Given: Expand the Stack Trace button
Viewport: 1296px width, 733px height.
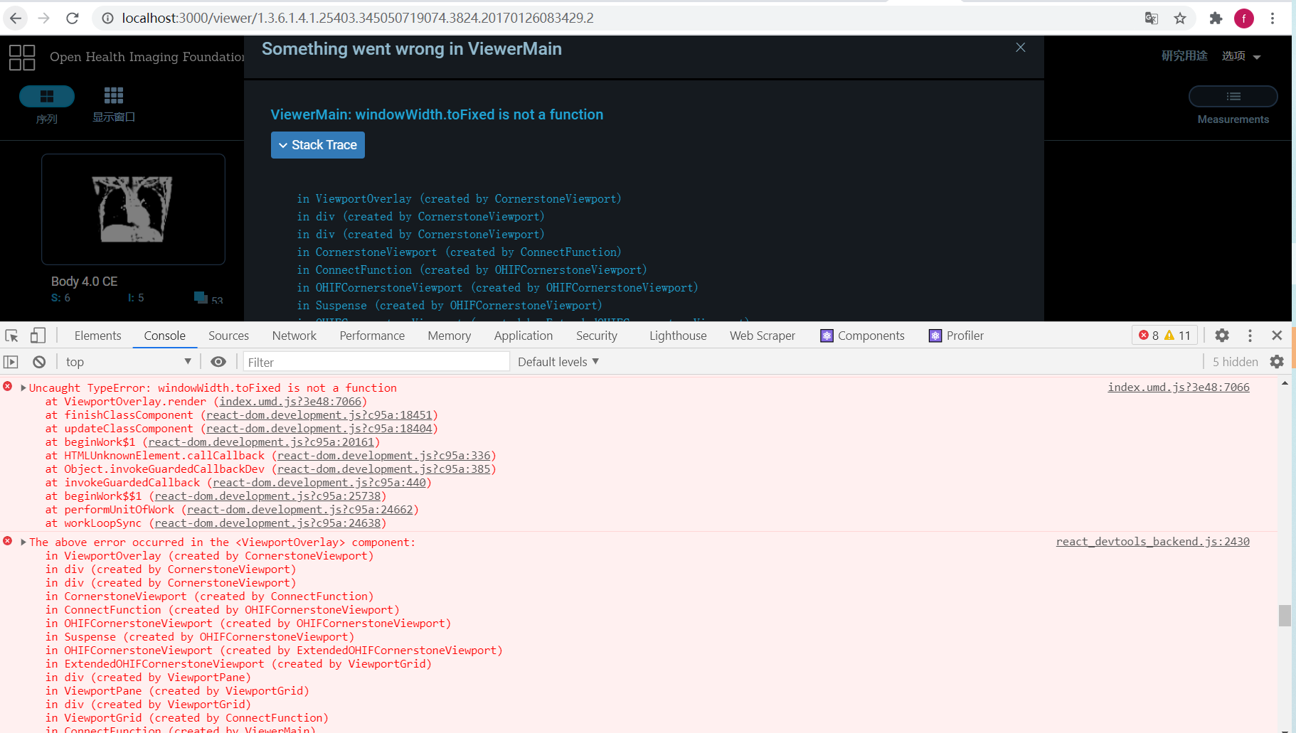Looking at the screenshot, I should [317, 144].
